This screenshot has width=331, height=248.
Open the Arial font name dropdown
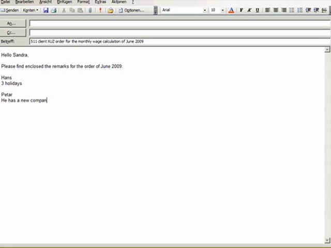[205, 10]
